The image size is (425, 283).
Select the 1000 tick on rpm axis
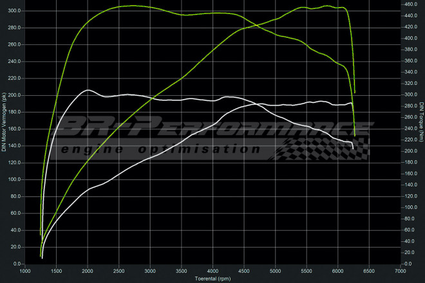click(25, 271)
